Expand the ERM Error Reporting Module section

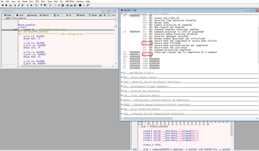(122, 109)
